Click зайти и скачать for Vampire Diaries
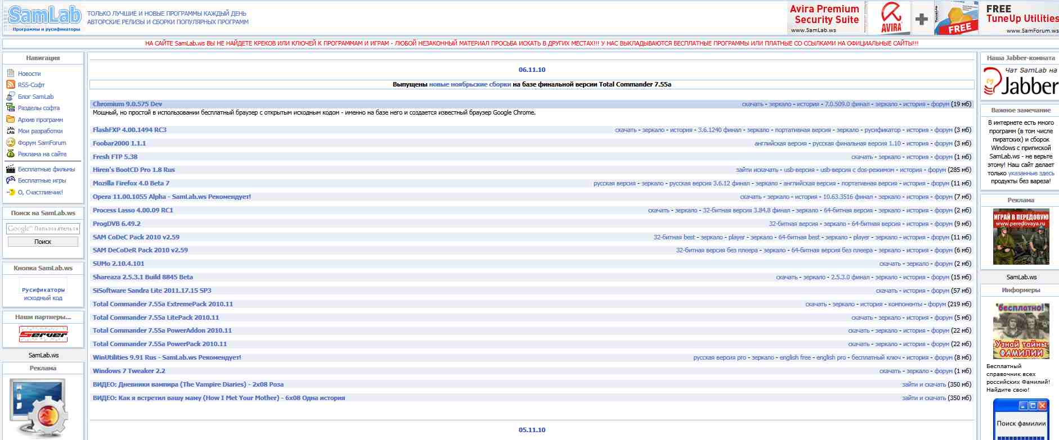The width and height of the screenshot is (1059, 440). tap(924, 384)
